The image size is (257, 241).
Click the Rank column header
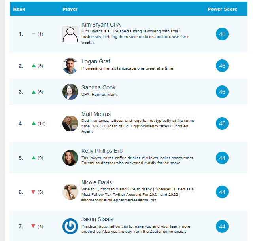19,9
